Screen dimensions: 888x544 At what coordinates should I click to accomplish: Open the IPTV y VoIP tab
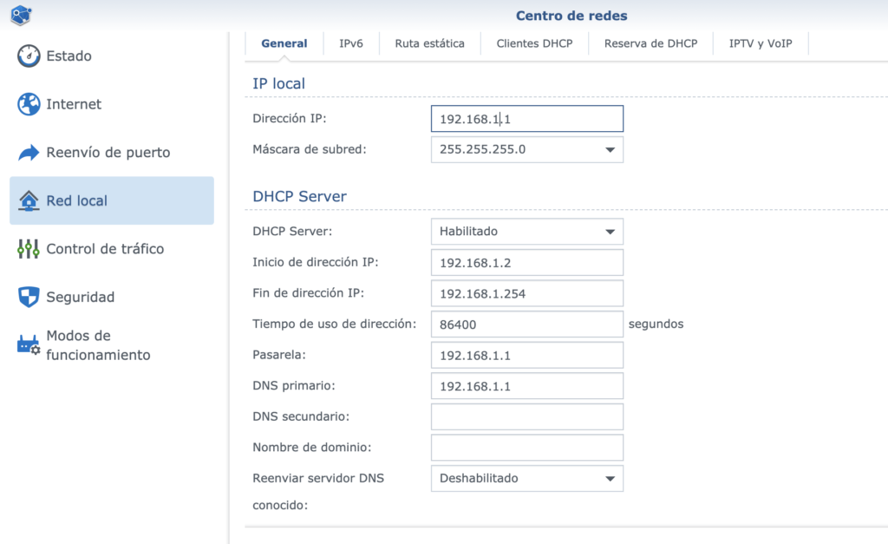[761, 42]
